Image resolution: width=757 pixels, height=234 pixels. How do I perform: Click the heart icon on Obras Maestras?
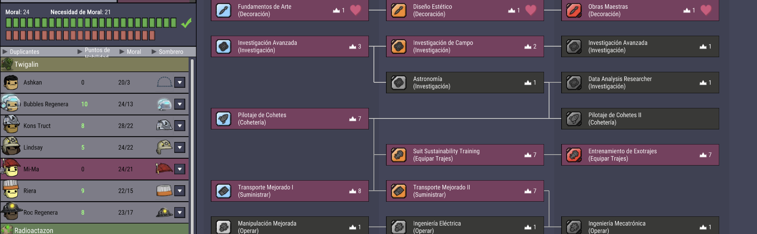(706, 10)
